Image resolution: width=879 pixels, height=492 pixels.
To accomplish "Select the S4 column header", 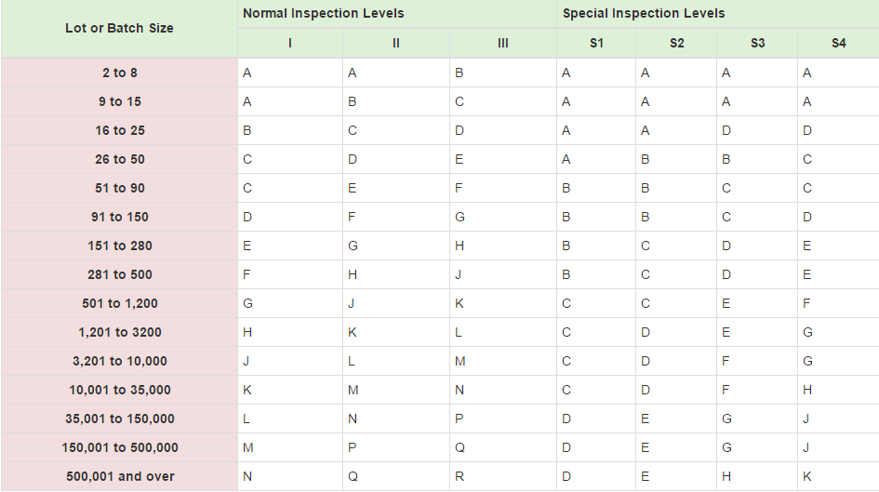I will [838, 43].
